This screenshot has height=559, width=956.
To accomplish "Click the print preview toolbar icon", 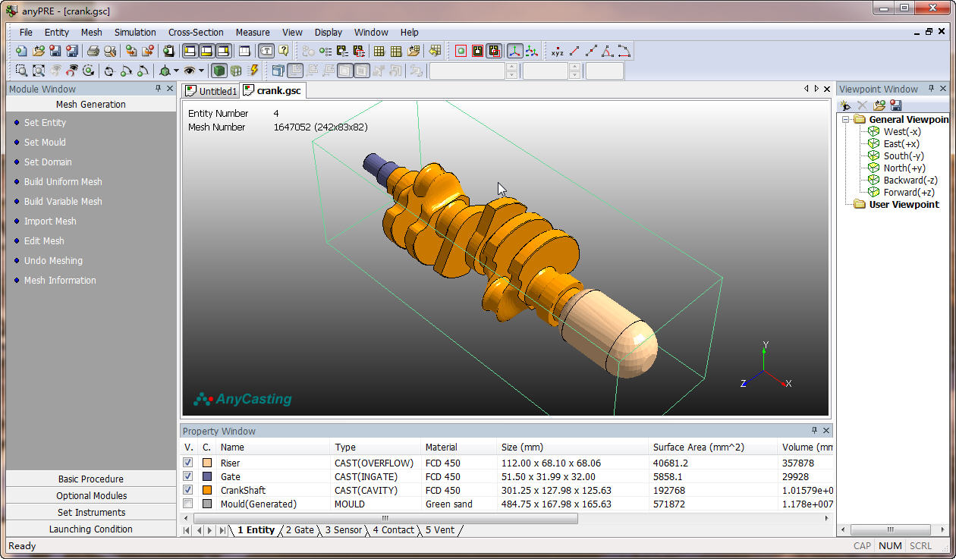I will 110,51.
